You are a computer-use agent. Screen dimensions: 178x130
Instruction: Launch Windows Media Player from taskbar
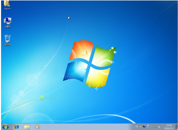[x=37, y=127]
